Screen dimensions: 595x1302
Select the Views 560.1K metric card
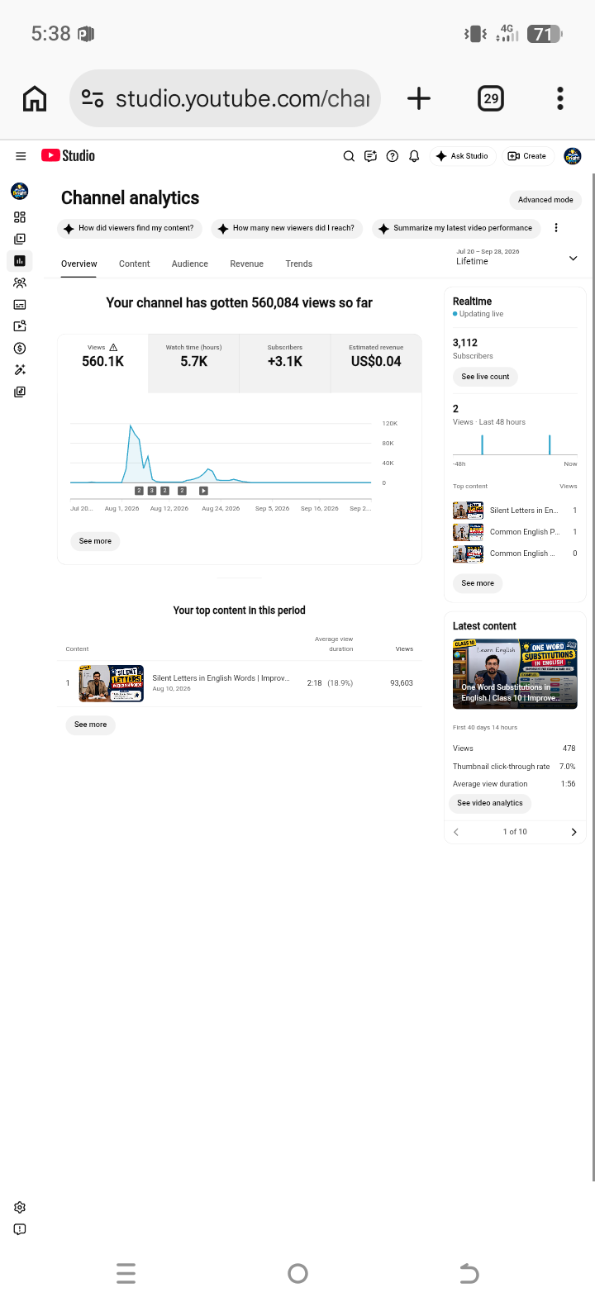coord(102,363)
